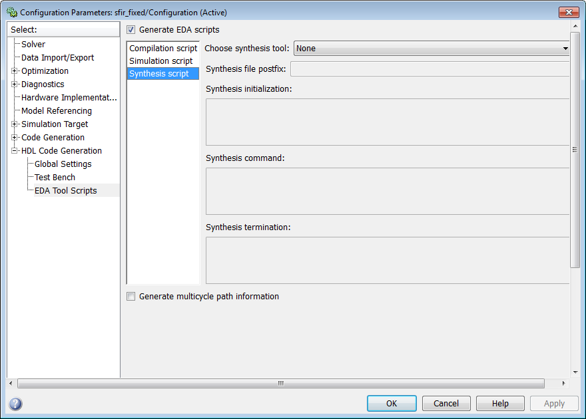This screenshot has height=419, width=586.
Task: Open Help for this dialog
Action: click(x=500, y=404)
